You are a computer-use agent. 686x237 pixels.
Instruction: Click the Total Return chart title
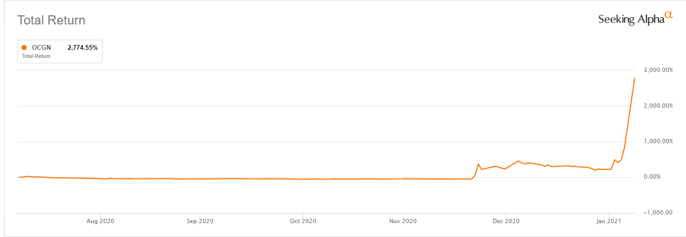(x=51, y=20)
